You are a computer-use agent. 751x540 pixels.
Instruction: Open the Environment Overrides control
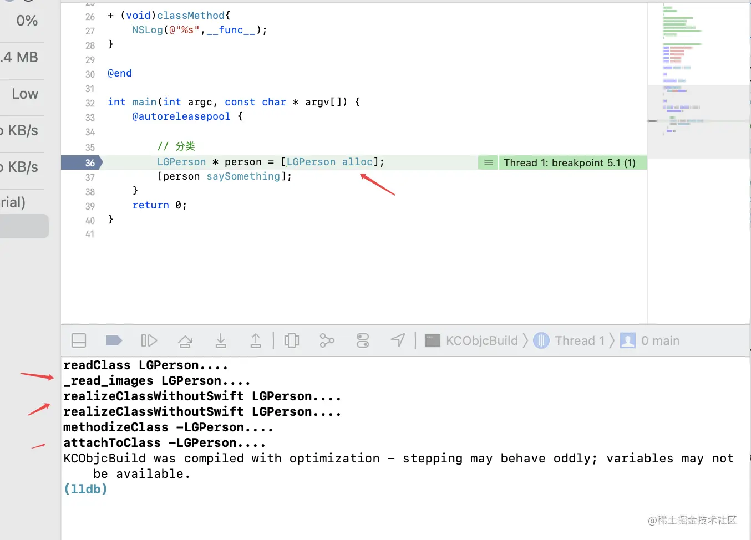363,340
